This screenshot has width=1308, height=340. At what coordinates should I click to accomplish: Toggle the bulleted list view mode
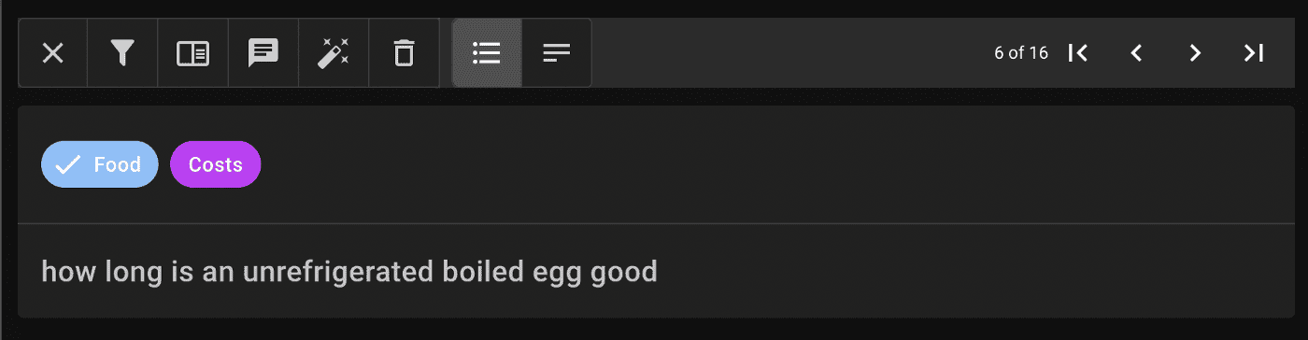pyautogui.click(x=487, y=53)
